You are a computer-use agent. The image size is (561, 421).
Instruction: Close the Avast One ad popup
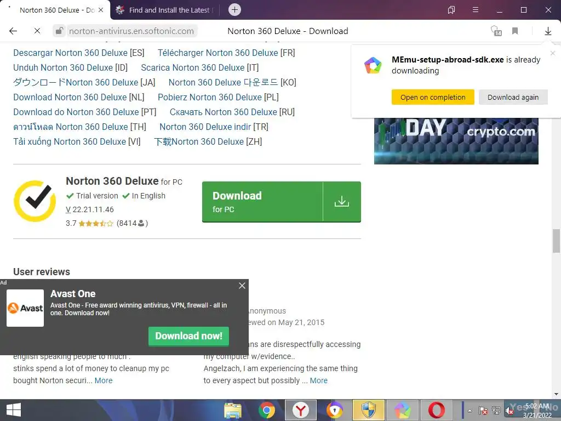pyautogui.click(x=242, y=286)
